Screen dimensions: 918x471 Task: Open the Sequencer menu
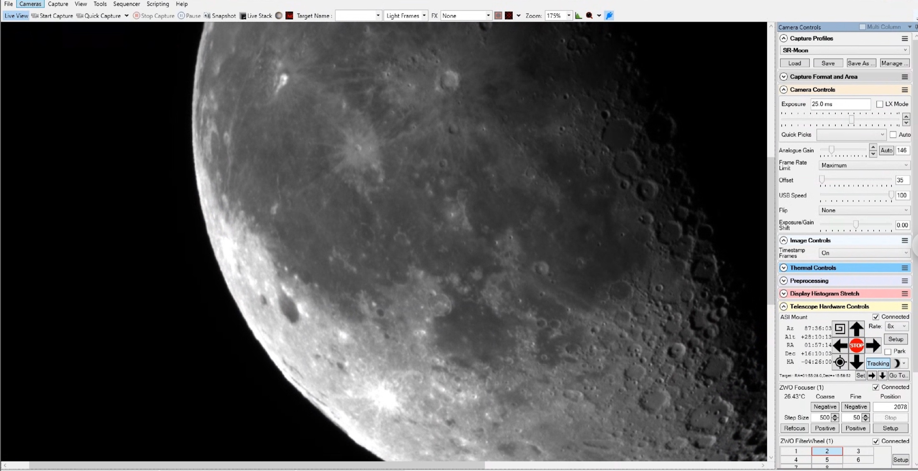coord(126,4)
